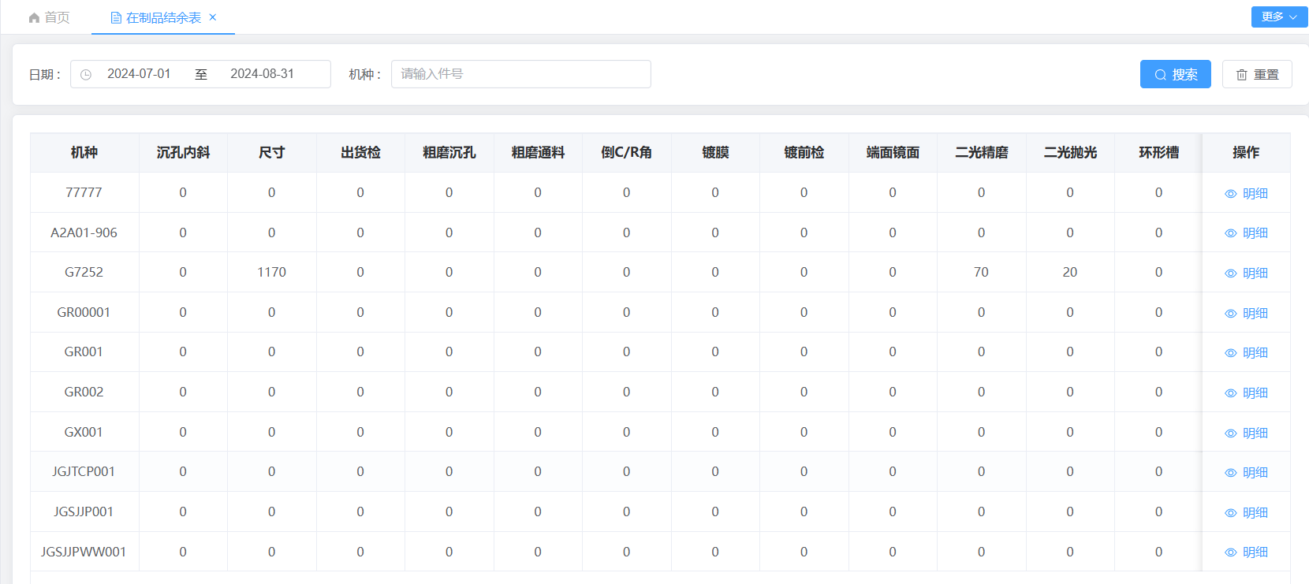Image resolution: width=1309 pixels, height=584 pixels.
Task: Open the 首页 home tab
Action: [x=49, y=17]
